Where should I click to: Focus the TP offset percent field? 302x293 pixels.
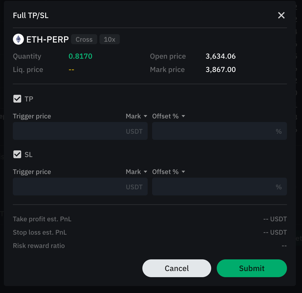[219, 131]
